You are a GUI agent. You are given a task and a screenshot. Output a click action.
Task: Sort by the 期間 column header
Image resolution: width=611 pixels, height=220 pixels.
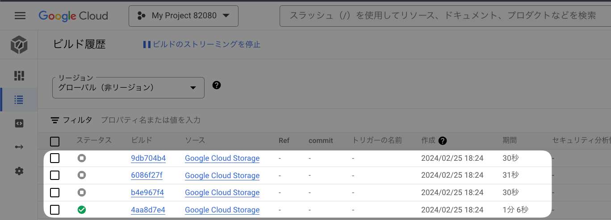tap(510, 140)
